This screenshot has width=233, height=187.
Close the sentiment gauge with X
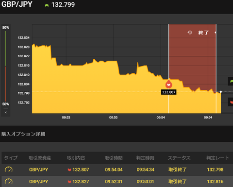tap(6, 112)
